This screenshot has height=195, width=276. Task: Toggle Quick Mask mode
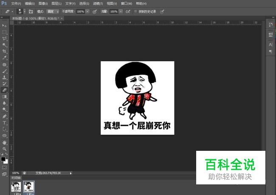pyautogui.click(x=4, y=167)
